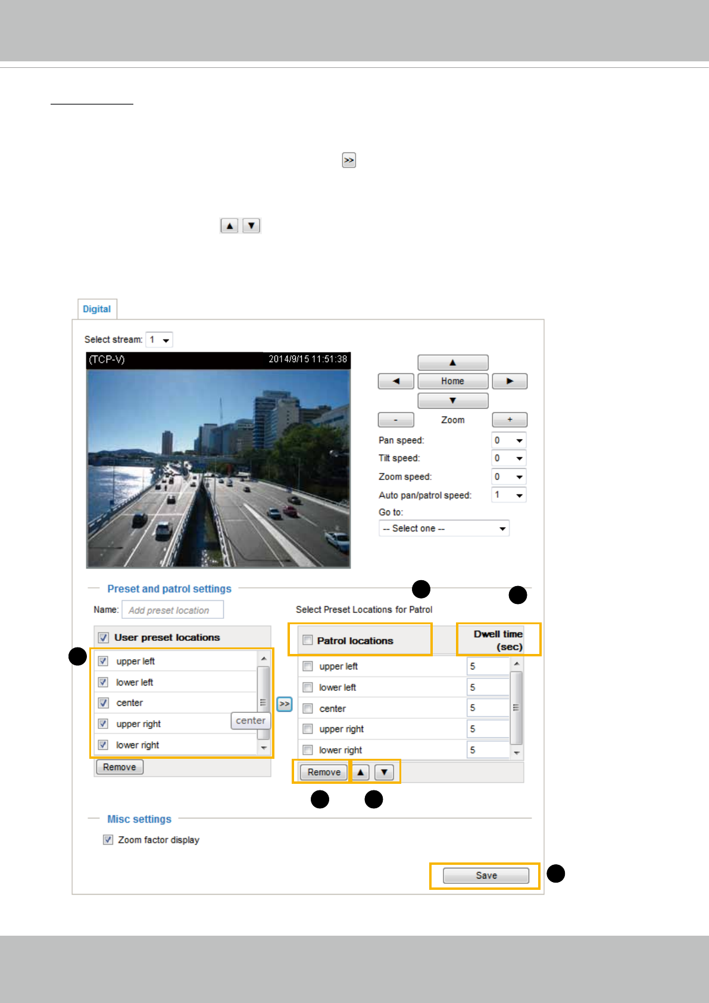This screenshot has width=709, height=1003.
Task: Click the Home button
Action: (452, 381)
